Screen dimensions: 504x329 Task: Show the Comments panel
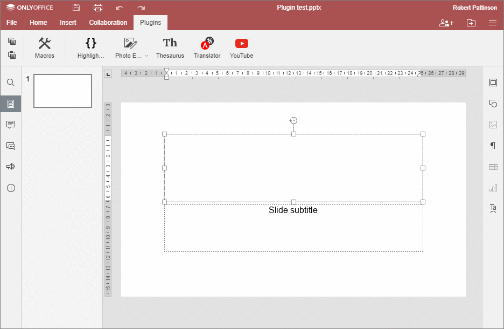coord(11,125)
